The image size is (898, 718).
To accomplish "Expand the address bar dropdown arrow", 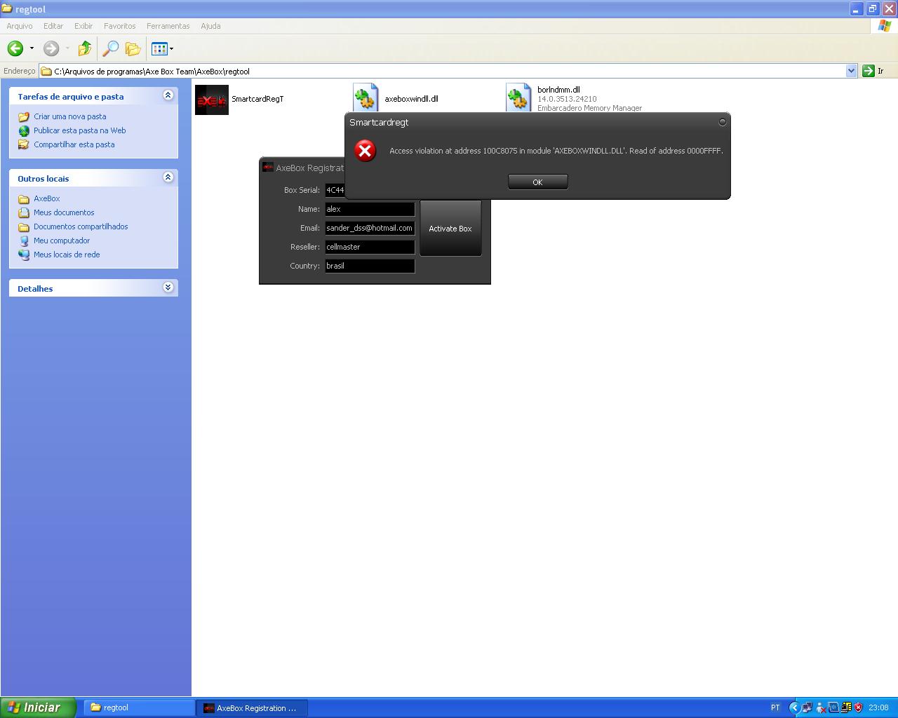I will (x=851, y=71).
